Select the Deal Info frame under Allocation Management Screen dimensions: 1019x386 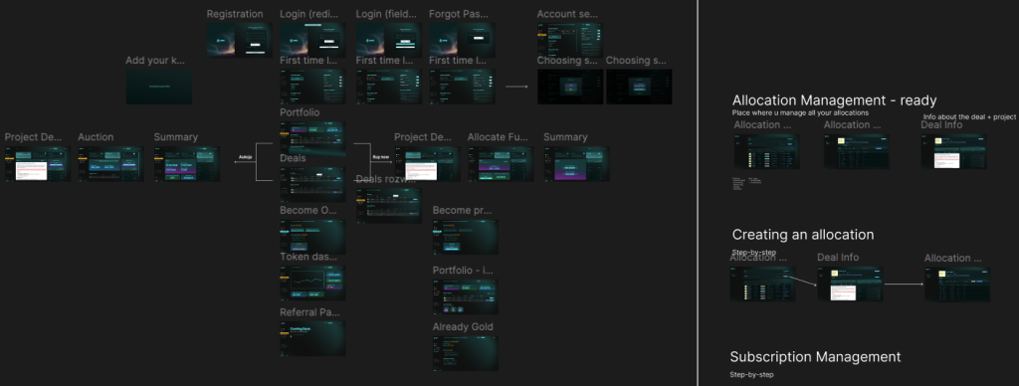[954, 151]
